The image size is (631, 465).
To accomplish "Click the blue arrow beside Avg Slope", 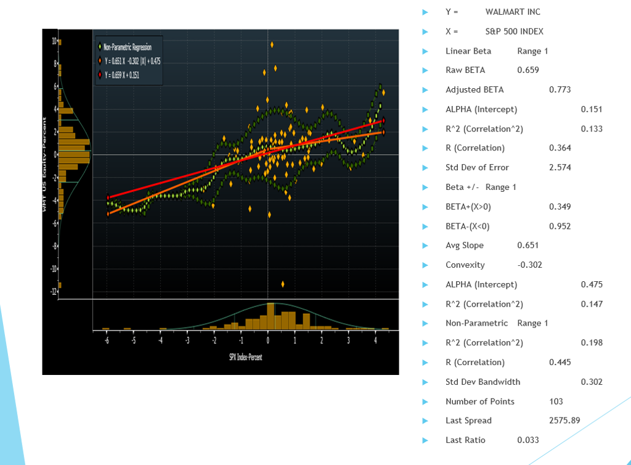I will click(x=425, y=245).
